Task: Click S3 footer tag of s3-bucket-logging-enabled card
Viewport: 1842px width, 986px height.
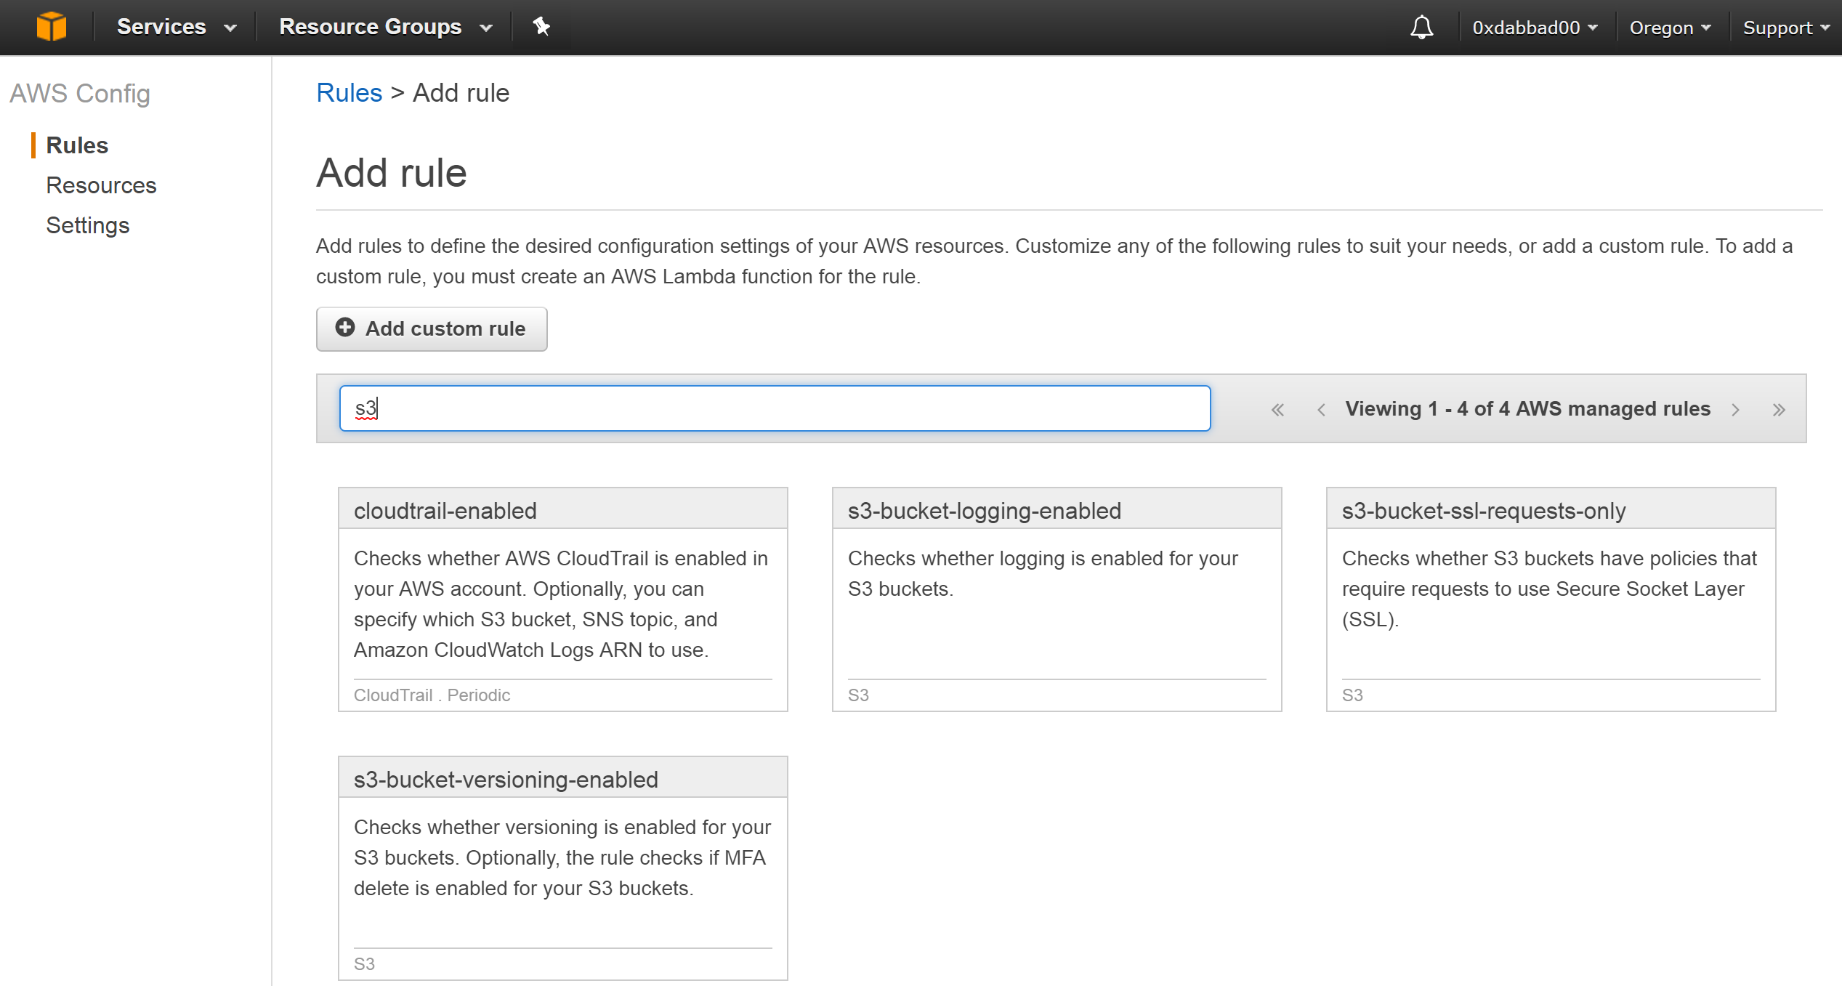Action: [858, 695]
